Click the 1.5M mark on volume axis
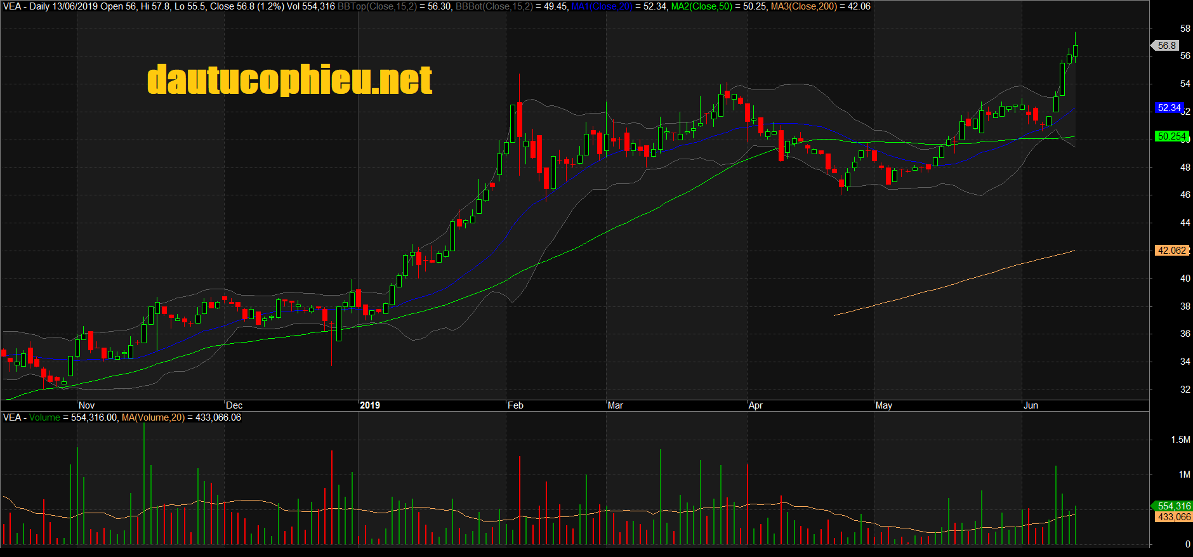The width and height of the screenshot is (1193, 557). point(1180,440)
